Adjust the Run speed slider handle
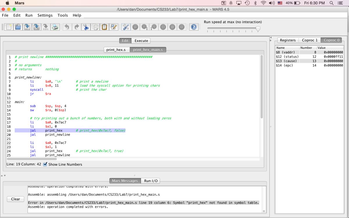 258,29
